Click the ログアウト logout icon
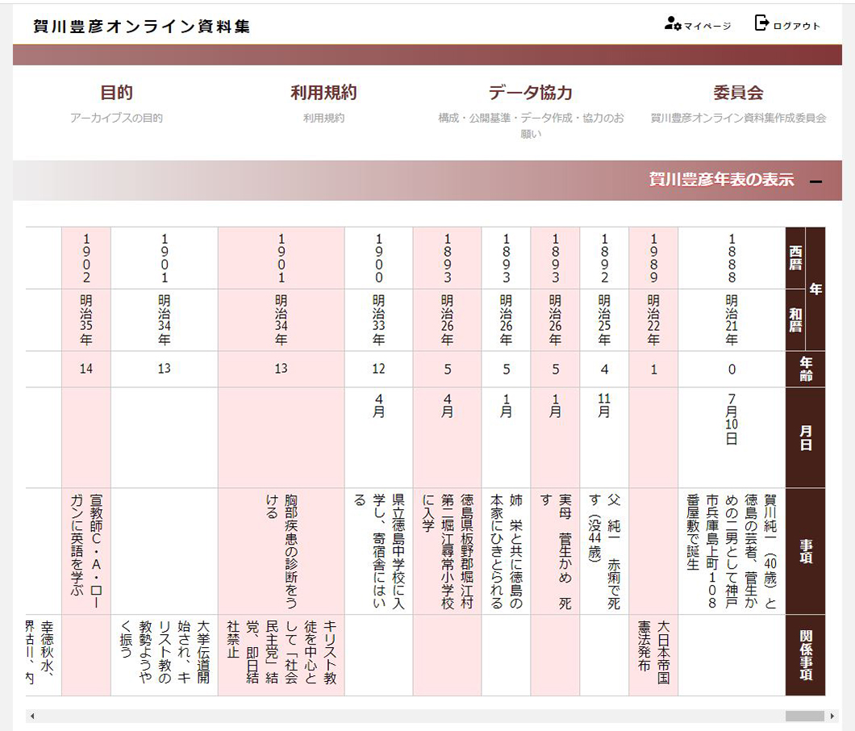 click(761, 23)
